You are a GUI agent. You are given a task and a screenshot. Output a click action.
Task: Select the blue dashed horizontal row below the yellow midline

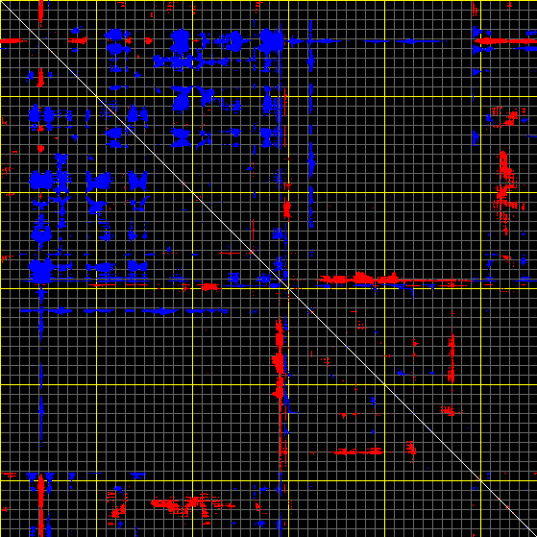(124, 311)
